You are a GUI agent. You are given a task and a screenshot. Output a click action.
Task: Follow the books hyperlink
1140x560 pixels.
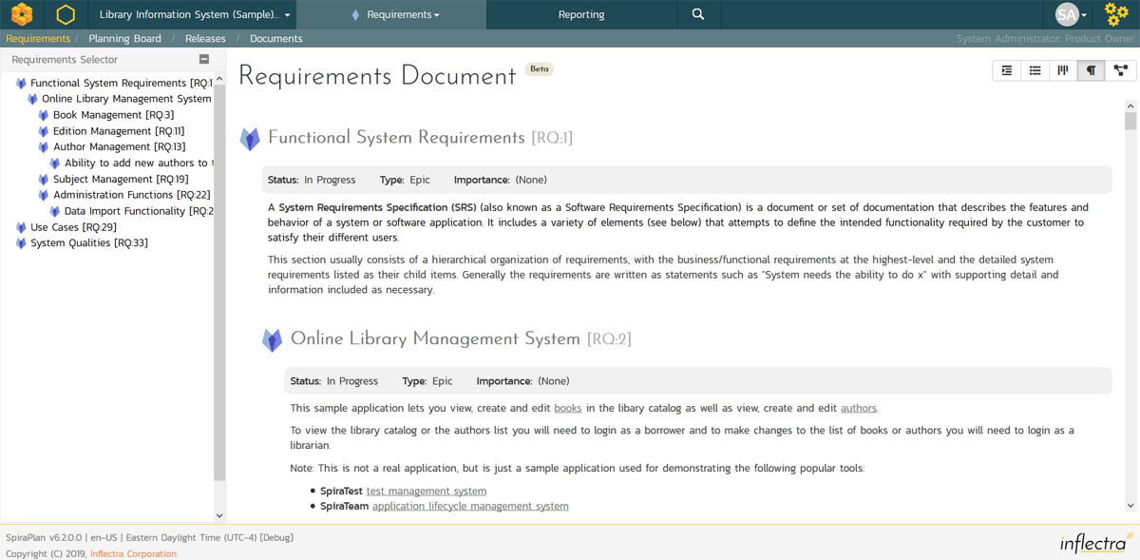tap(568, 408)
